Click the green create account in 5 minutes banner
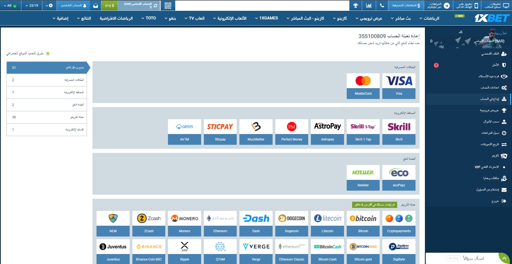The image size is (512, 264). [x=375, y=205]
